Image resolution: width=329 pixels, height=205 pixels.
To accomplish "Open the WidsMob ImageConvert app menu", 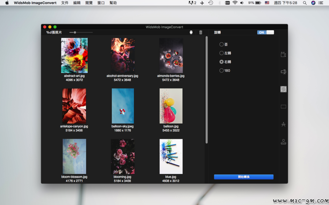I will click(x=35, y=3).
